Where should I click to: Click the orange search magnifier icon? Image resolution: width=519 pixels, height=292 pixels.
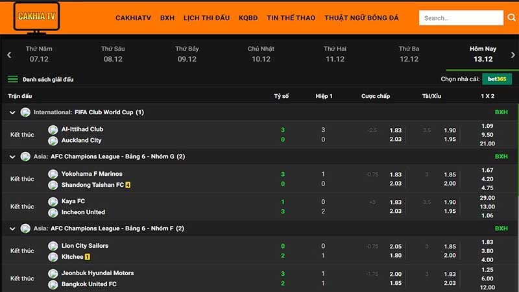pyautogui.click(x=511, y=18)
